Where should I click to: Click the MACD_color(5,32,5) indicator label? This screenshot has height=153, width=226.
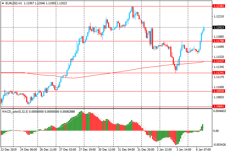[15, 111]
